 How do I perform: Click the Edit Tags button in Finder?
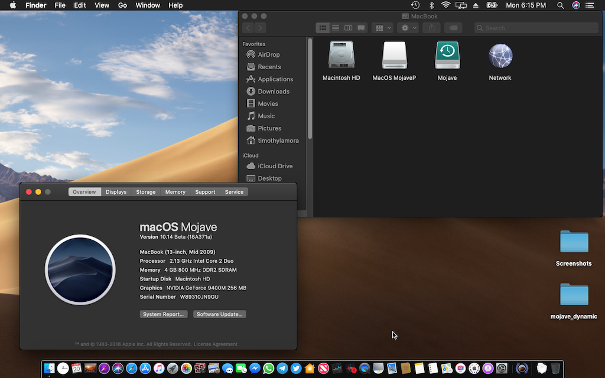tap(453, 28)
